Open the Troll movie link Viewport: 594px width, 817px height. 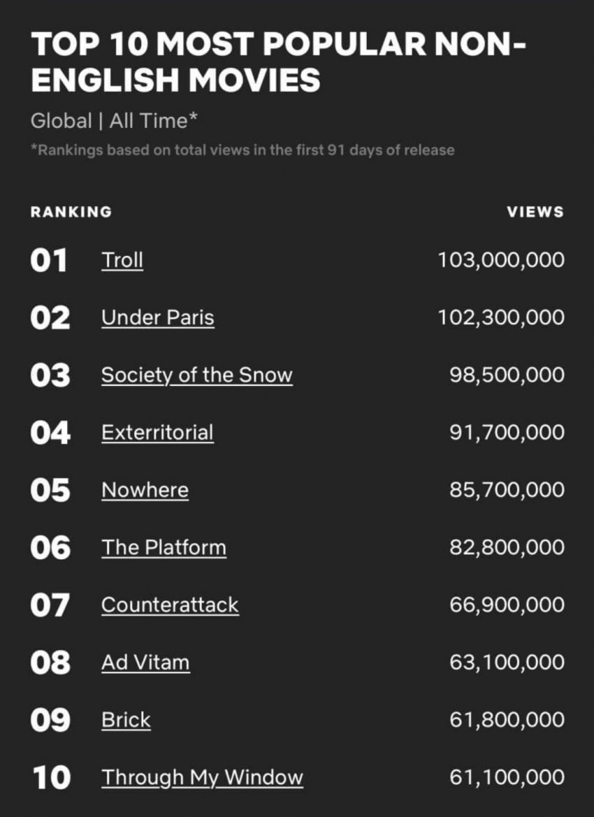(x=122, y=260)
